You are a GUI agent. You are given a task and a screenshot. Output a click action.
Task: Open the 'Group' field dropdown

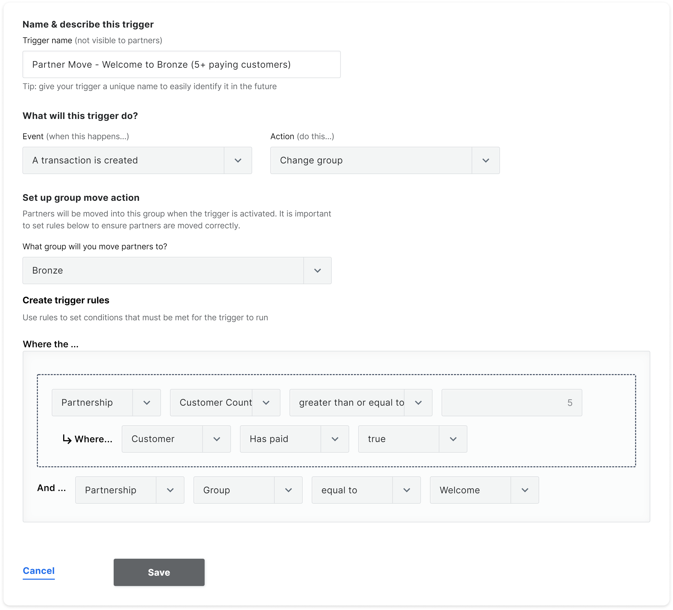[x=247, y=490]
